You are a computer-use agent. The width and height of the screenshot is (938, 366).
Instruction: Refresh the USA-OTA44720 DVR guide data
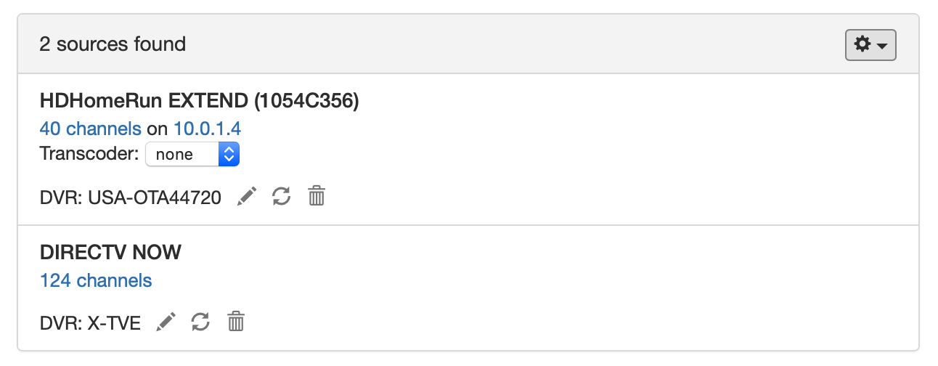pos(282,196)
